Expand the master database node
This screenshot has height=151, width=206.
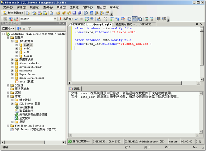pos(17,45)
